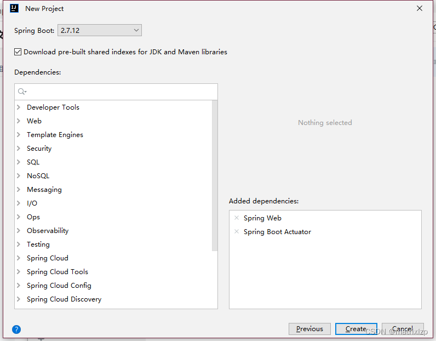Screen dimensions: 436x341
Task: Expand the SQL category
Action: point(19,162)
